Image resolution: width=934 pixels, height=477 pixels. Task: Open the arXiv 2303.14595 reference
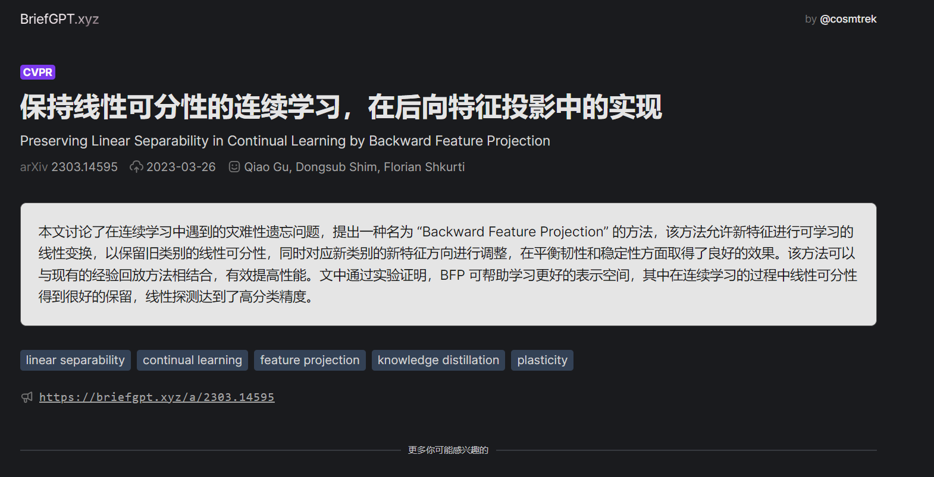pos(69,167)
